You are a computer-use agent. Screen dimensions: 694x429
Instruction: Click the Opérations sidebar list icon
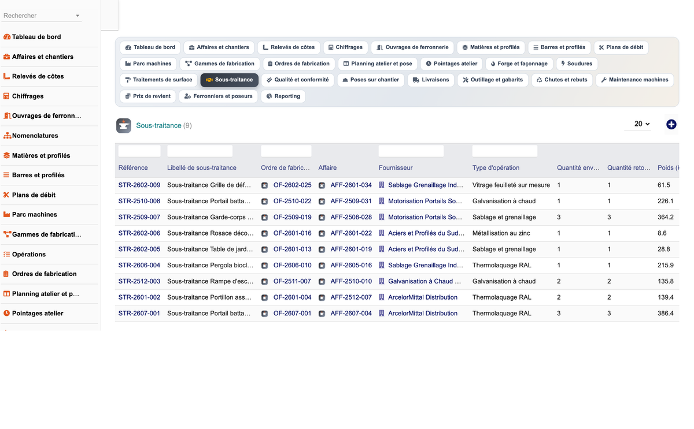pyautogui.click(x=7, y=254)
